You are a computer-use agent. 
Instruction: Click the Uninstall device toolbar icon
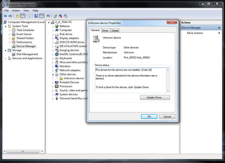click(60, 16)
